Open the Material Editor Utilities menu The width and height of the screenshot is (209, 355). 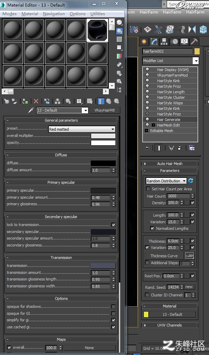pyautogui.click(x=98, y=14)
